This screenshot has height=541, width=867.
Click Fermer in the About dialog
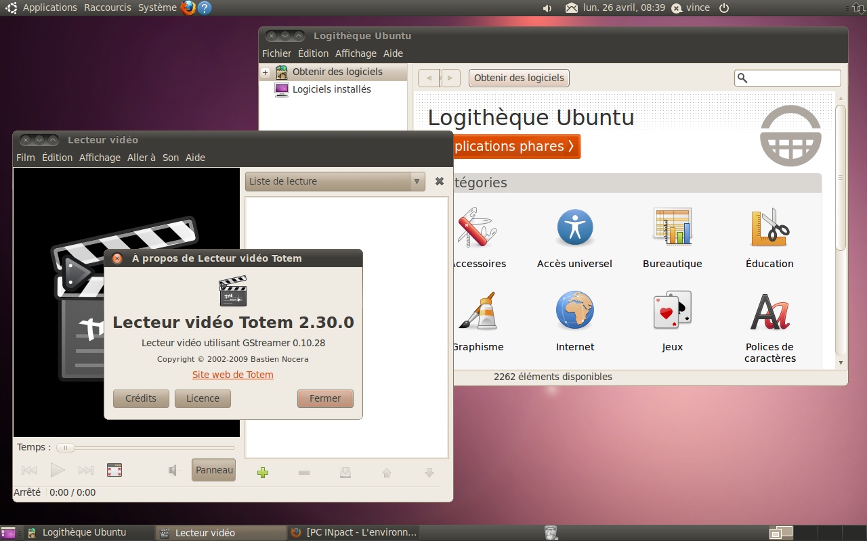click(x=325, y=398)
